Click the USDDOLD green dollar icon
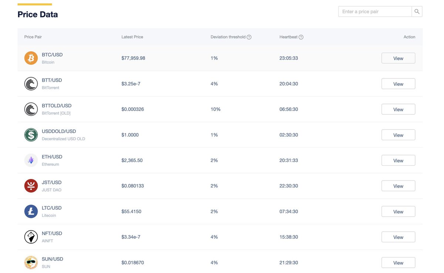Image resolution: width=444 pixels, height=273 pixels. [x=31, y=135]
